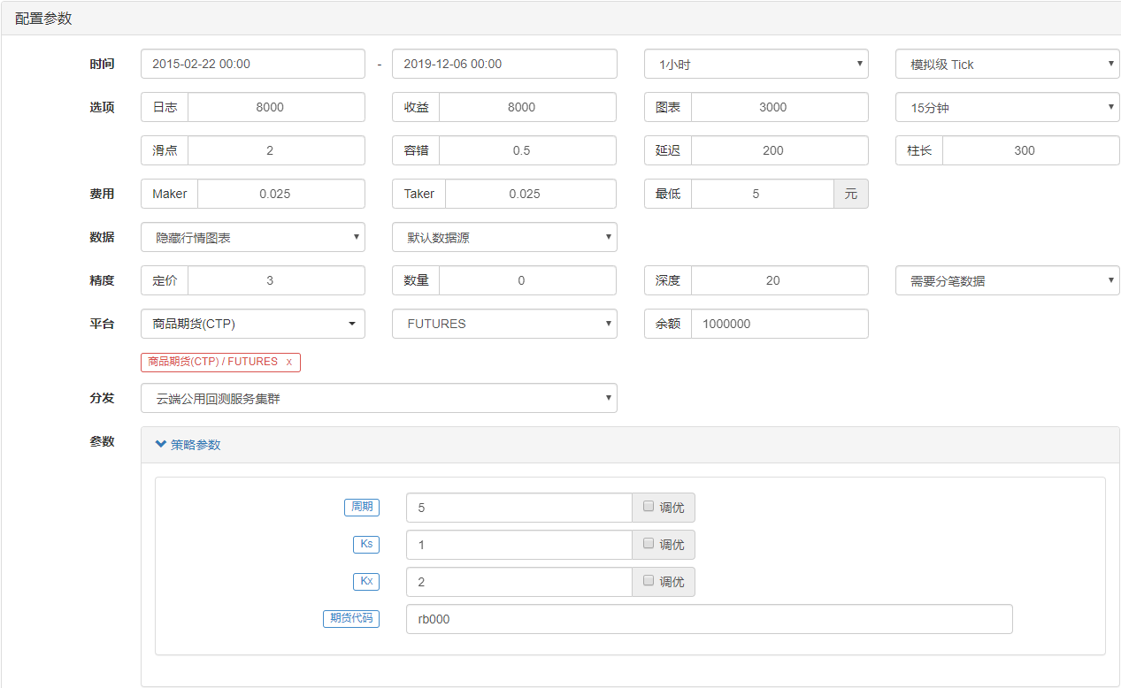1121x688 pixels.
Task: Click the end time field 2019-12-06 00:00
Action: pyautogui.click(x=504, y=65)
